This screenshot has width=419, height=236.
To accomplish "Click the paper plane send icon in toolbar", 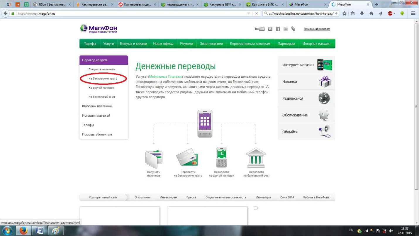I will (381, 13).
